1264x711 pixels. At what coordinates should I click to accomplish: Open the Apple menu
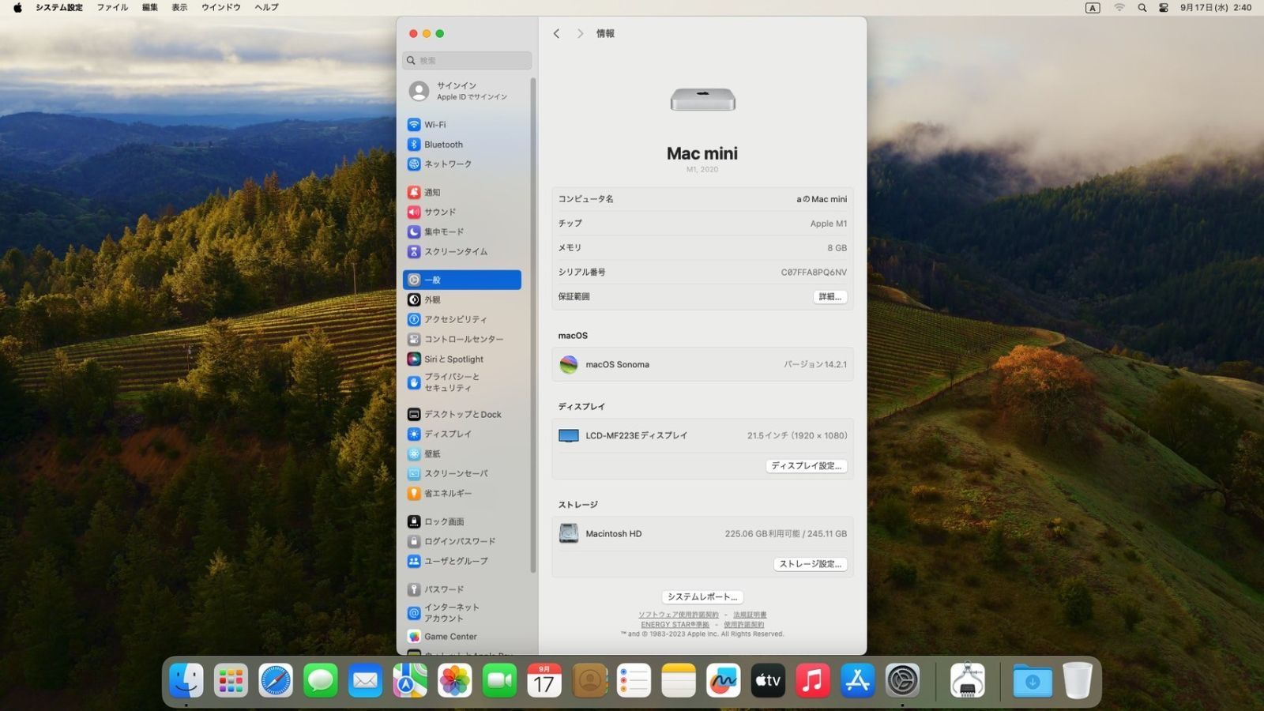point(17,8)
